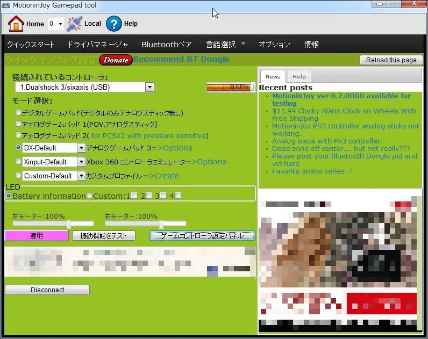The height and width of the screenshot is (339, 428).
Task: Click the 振動機能をテスト button
Action: coord(103,236)
